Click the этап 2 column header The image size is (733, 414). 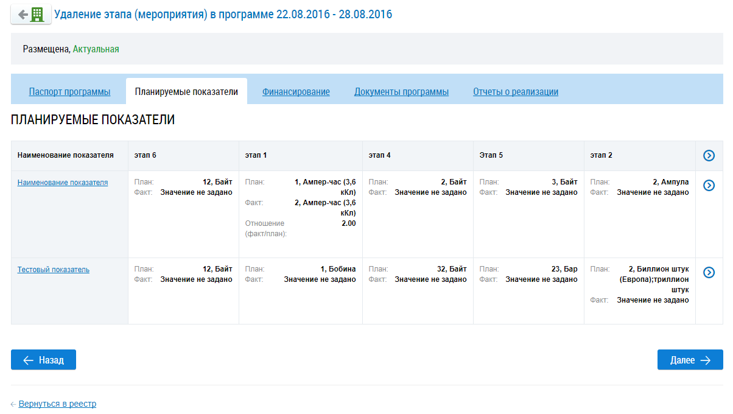pyautogui.click(x=601, y=155)
